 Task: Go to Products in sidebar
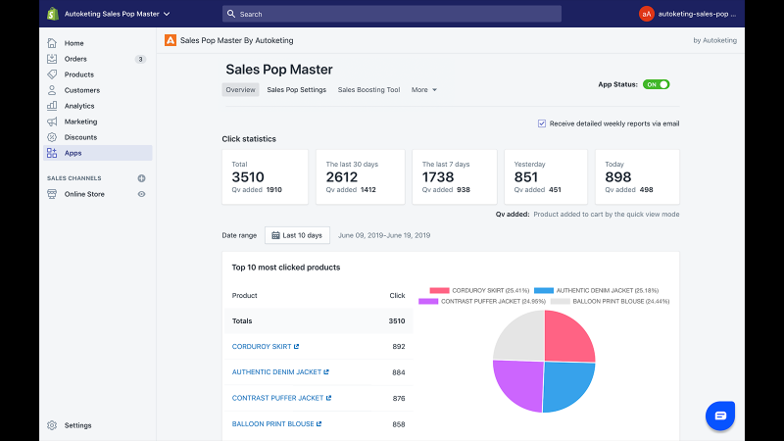(x=79, y=74)
